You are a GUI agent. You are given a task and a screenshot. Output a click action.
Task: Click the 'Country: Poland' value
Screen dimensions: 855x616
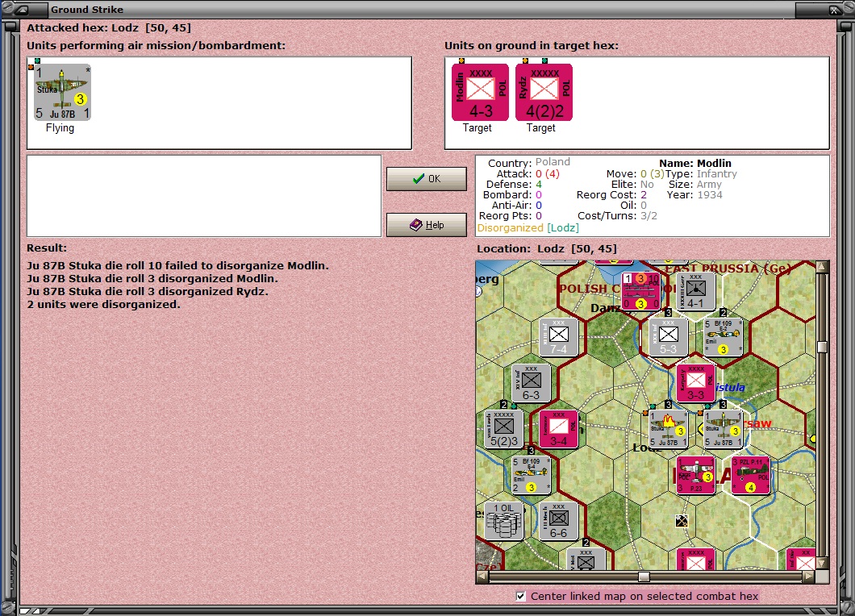pyautogui.click(x=529, y=162)
